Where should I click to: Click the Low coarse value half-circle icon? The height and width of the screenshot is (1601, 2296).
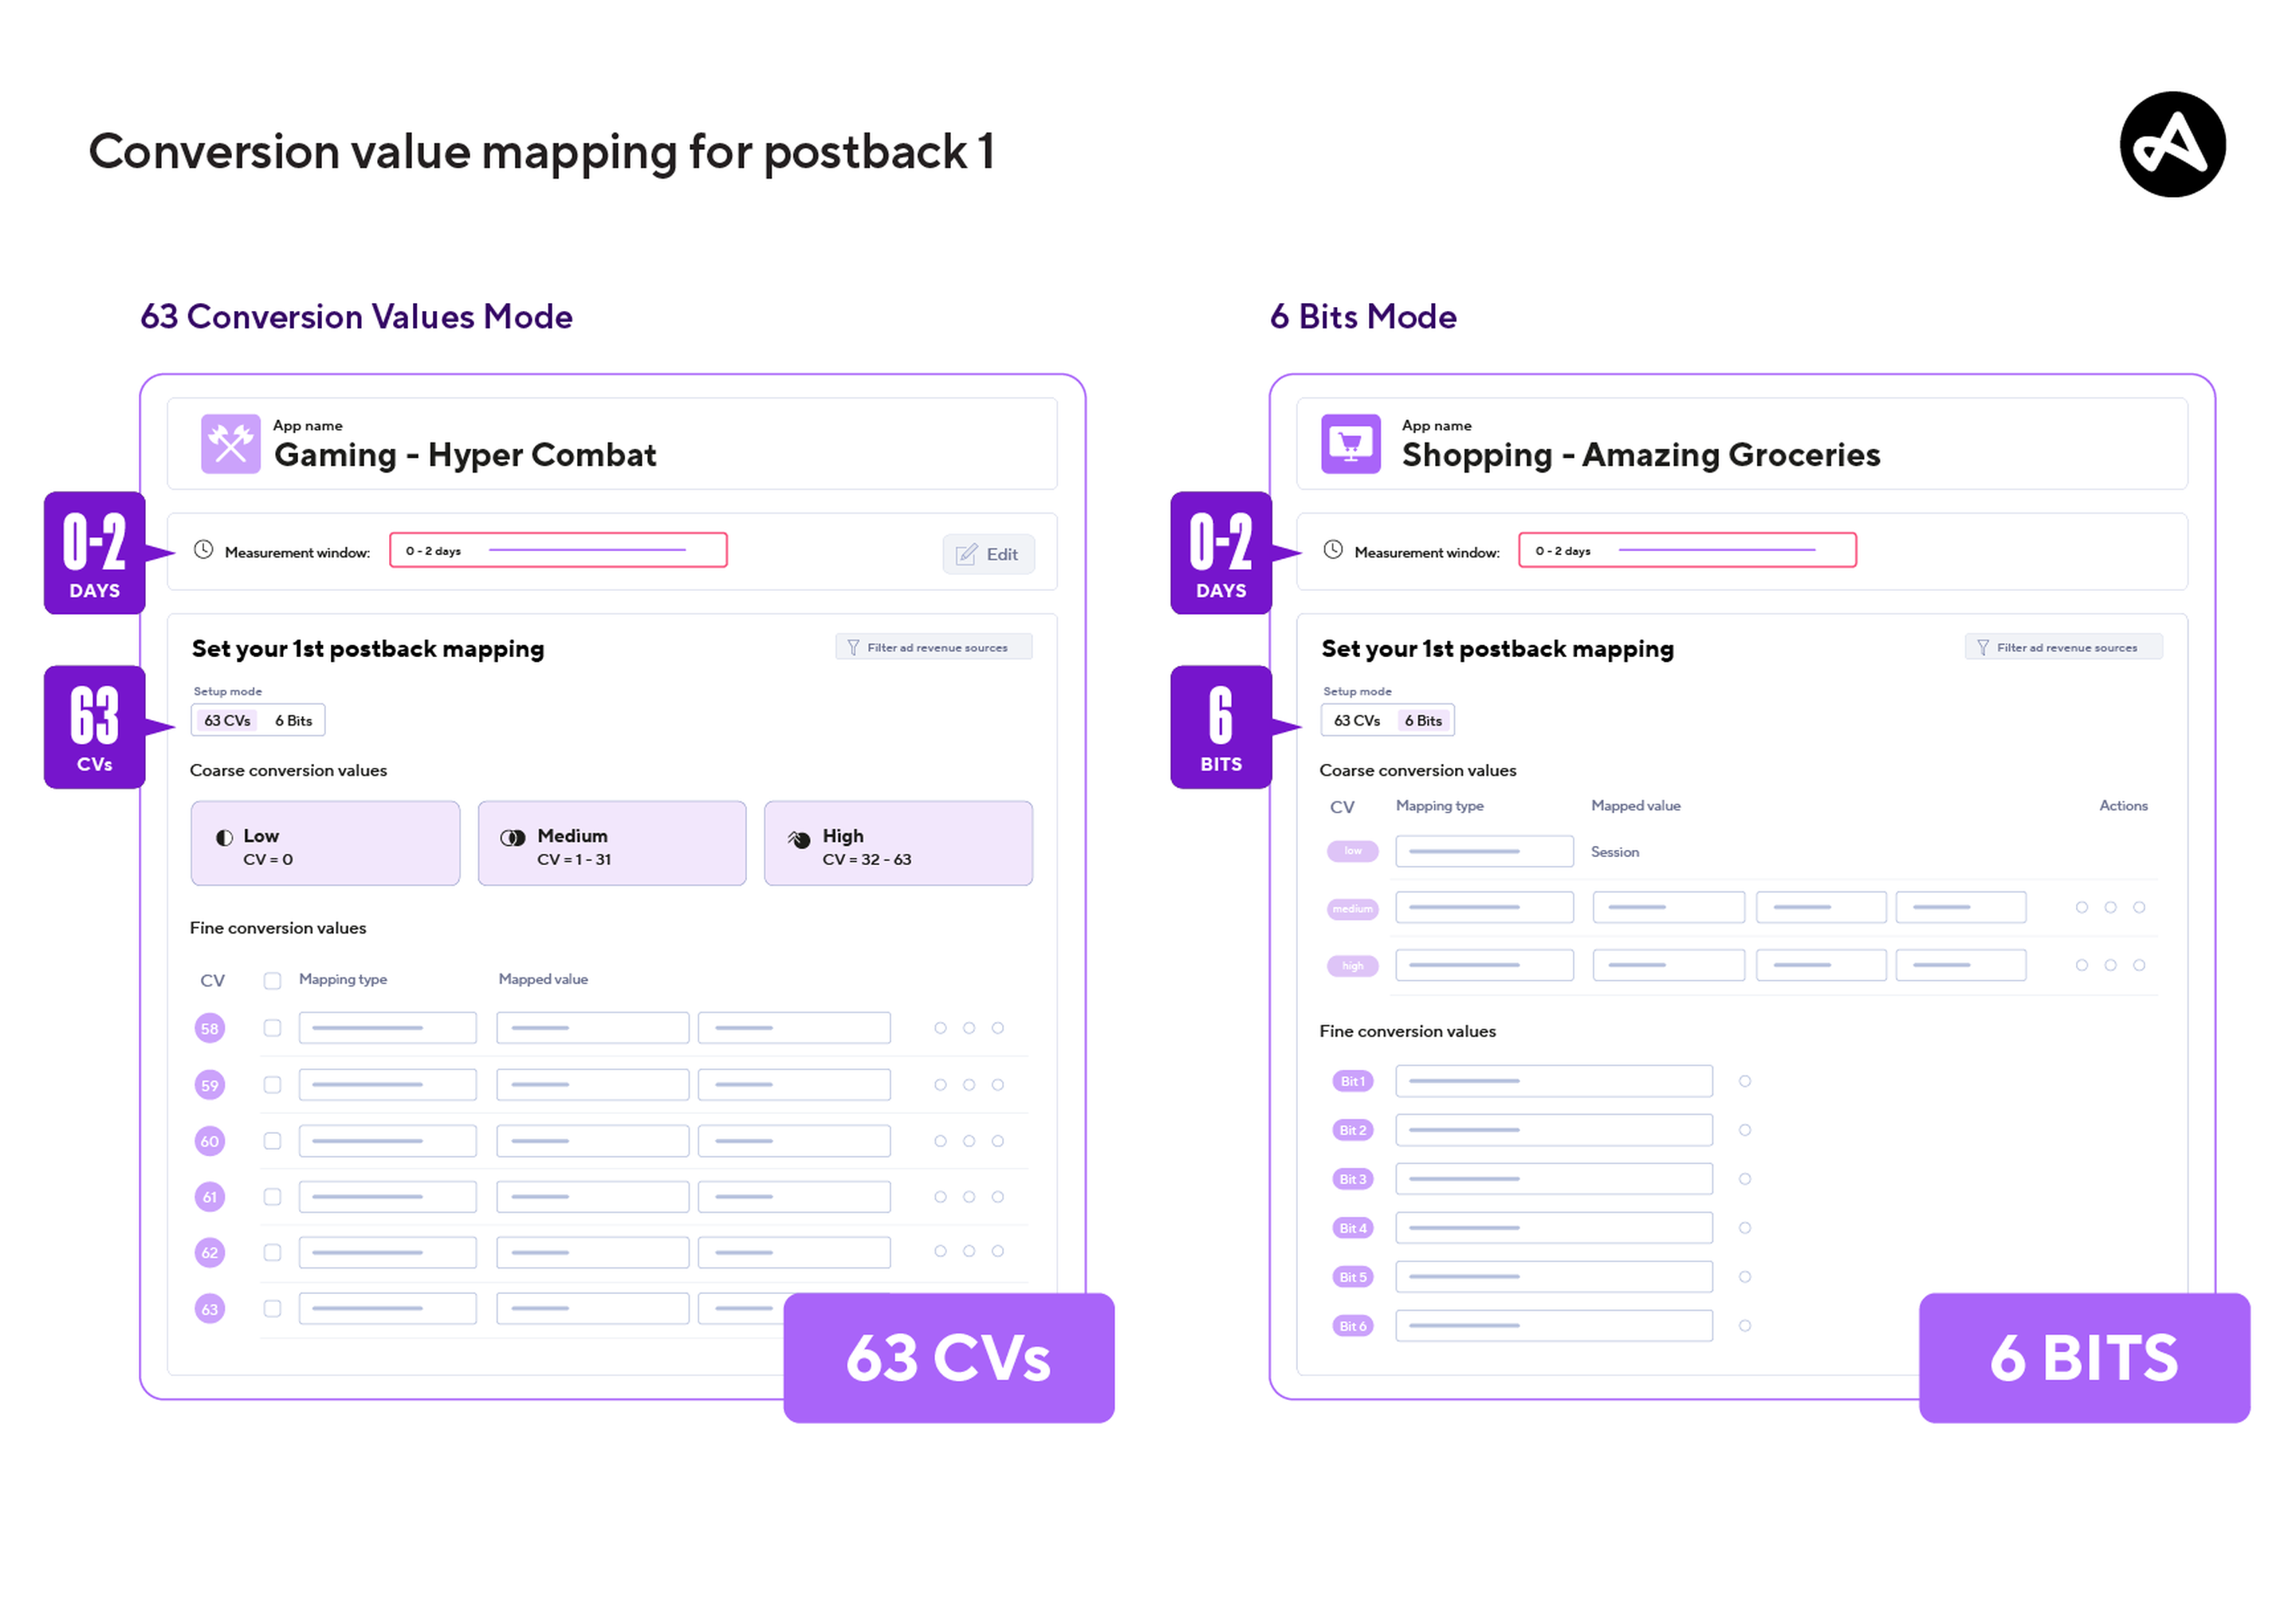click(224, 837)
